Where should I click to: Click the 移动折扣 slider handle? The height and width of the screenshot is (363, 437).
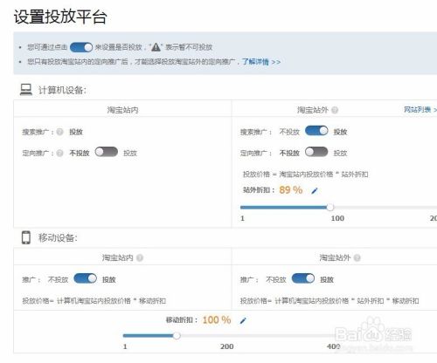coord(177,336)
